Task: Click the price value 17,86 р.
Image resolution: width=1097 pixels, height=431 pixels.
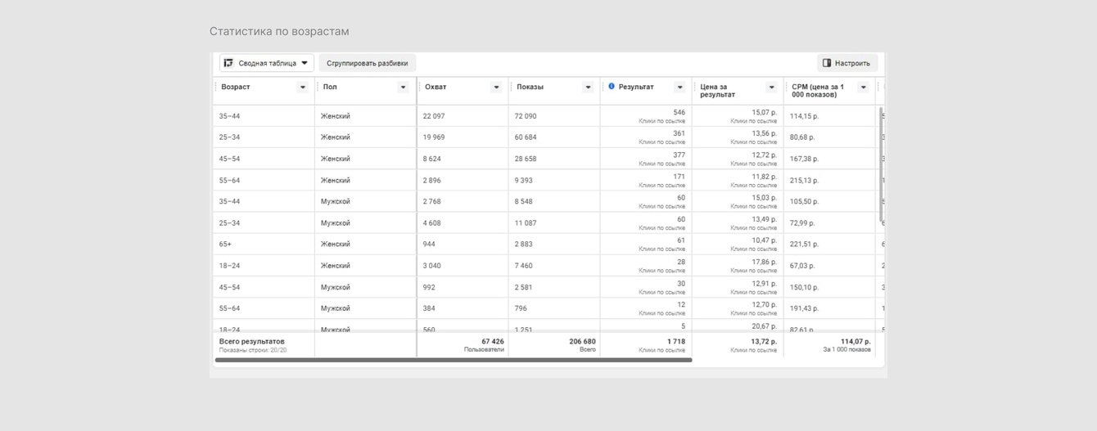Action: [x=765, y=261]
